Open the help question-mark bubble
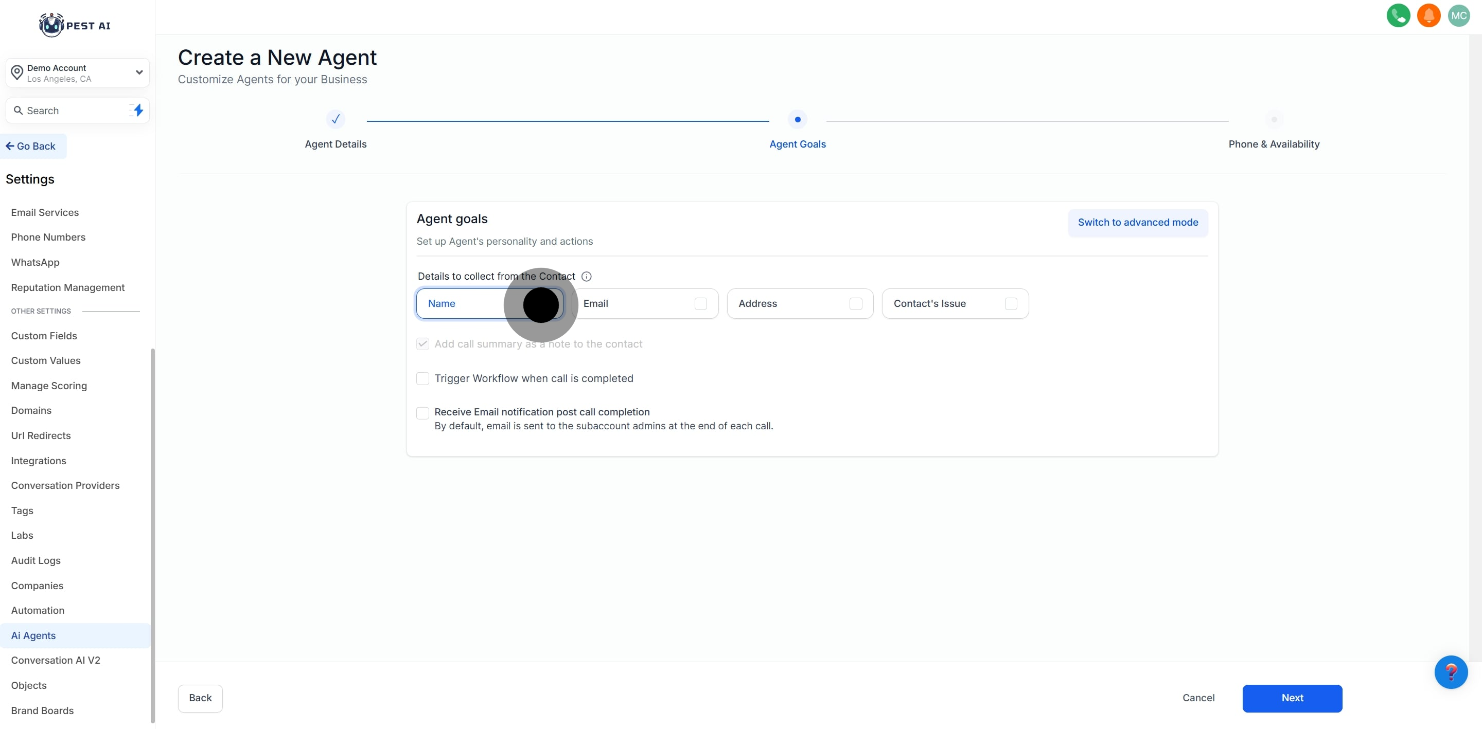Viewport: 1482px width, 729px height. click(x=1451, y=671)
